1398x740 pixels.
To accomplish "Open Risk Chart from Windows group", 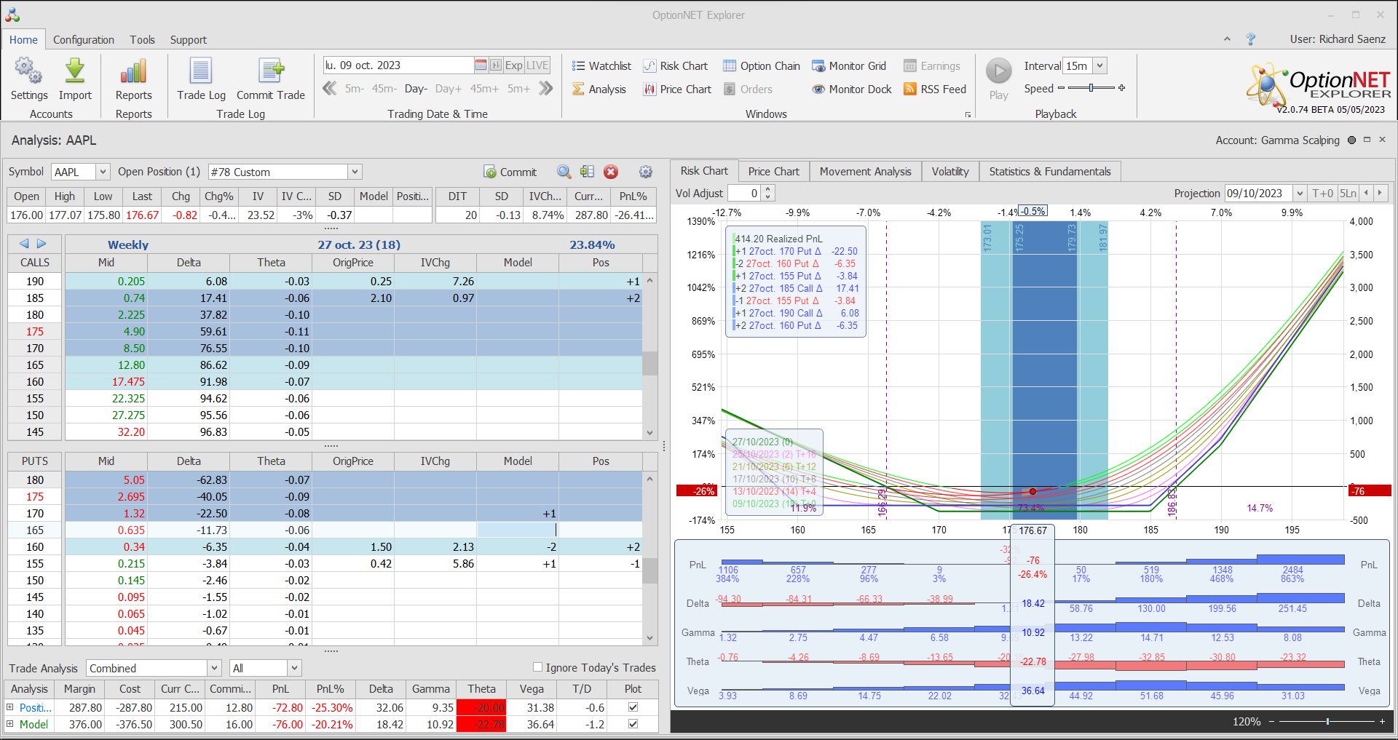I will (676, 66).
